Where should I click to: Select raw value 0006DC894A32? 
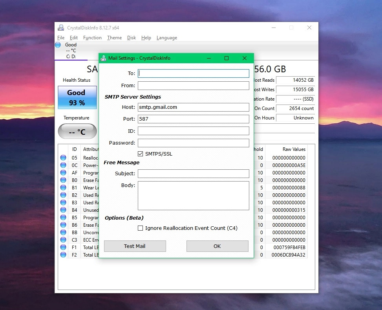(x=288, y=255)
